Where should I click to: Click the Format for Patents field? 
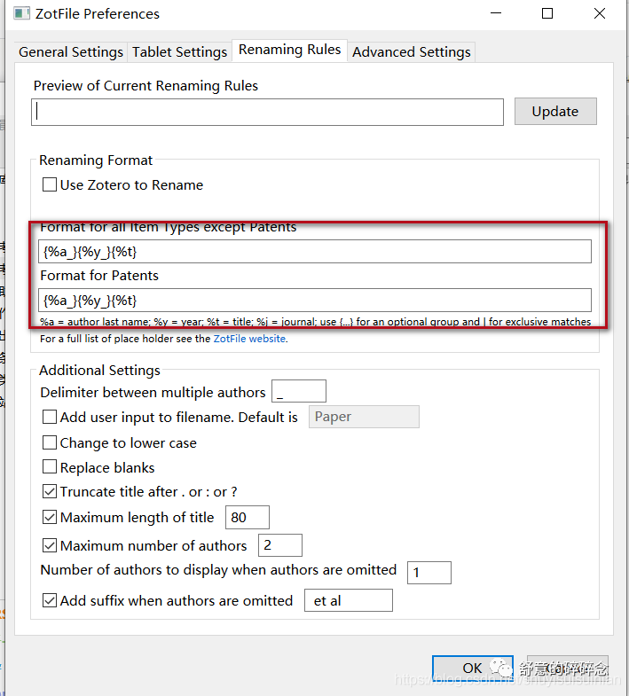click(x=315, y=301)
